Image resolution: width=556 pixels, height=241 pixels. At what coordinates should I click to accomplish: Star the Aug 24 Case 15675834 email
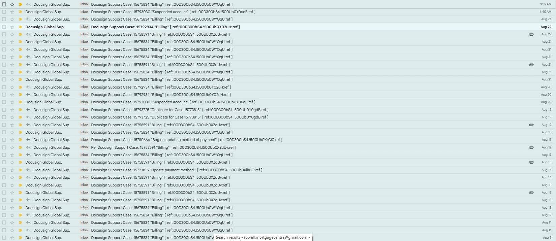[x=12, y=19]
